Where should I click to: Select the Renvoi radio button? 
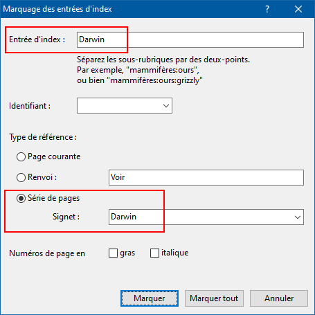tap(21, 177)
